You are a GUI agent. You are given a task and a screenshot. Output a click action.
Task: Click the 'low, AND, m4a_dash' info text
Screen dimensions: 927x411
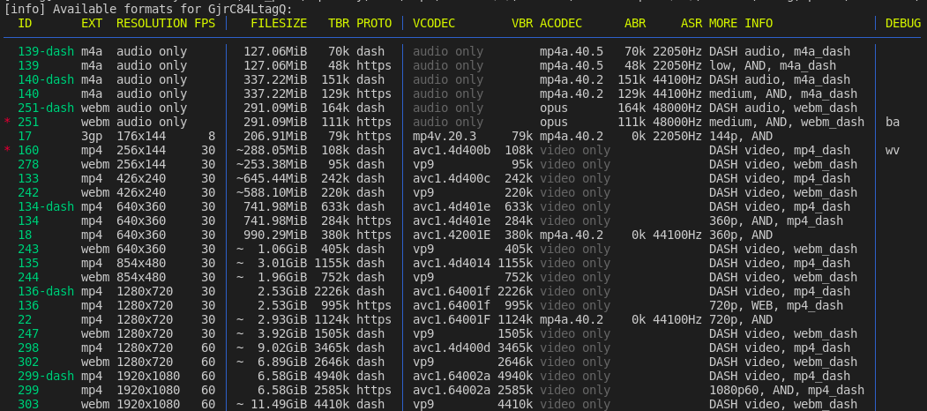(x=773, y=65)
